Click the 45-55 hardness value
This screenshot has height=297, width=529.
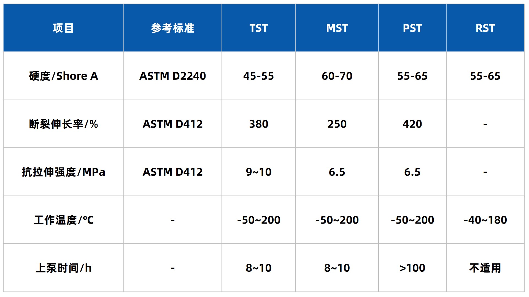click(x=258, y=76)
